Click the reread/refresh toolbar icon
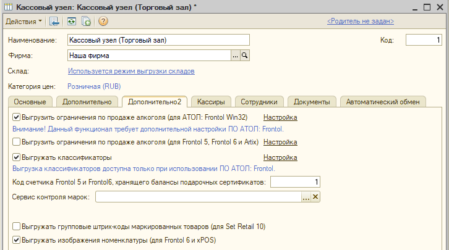 [x=72, y=22]
